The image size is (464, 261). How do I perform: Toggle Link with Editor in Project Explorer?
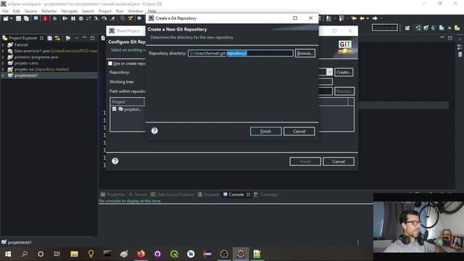coord(57,38)
